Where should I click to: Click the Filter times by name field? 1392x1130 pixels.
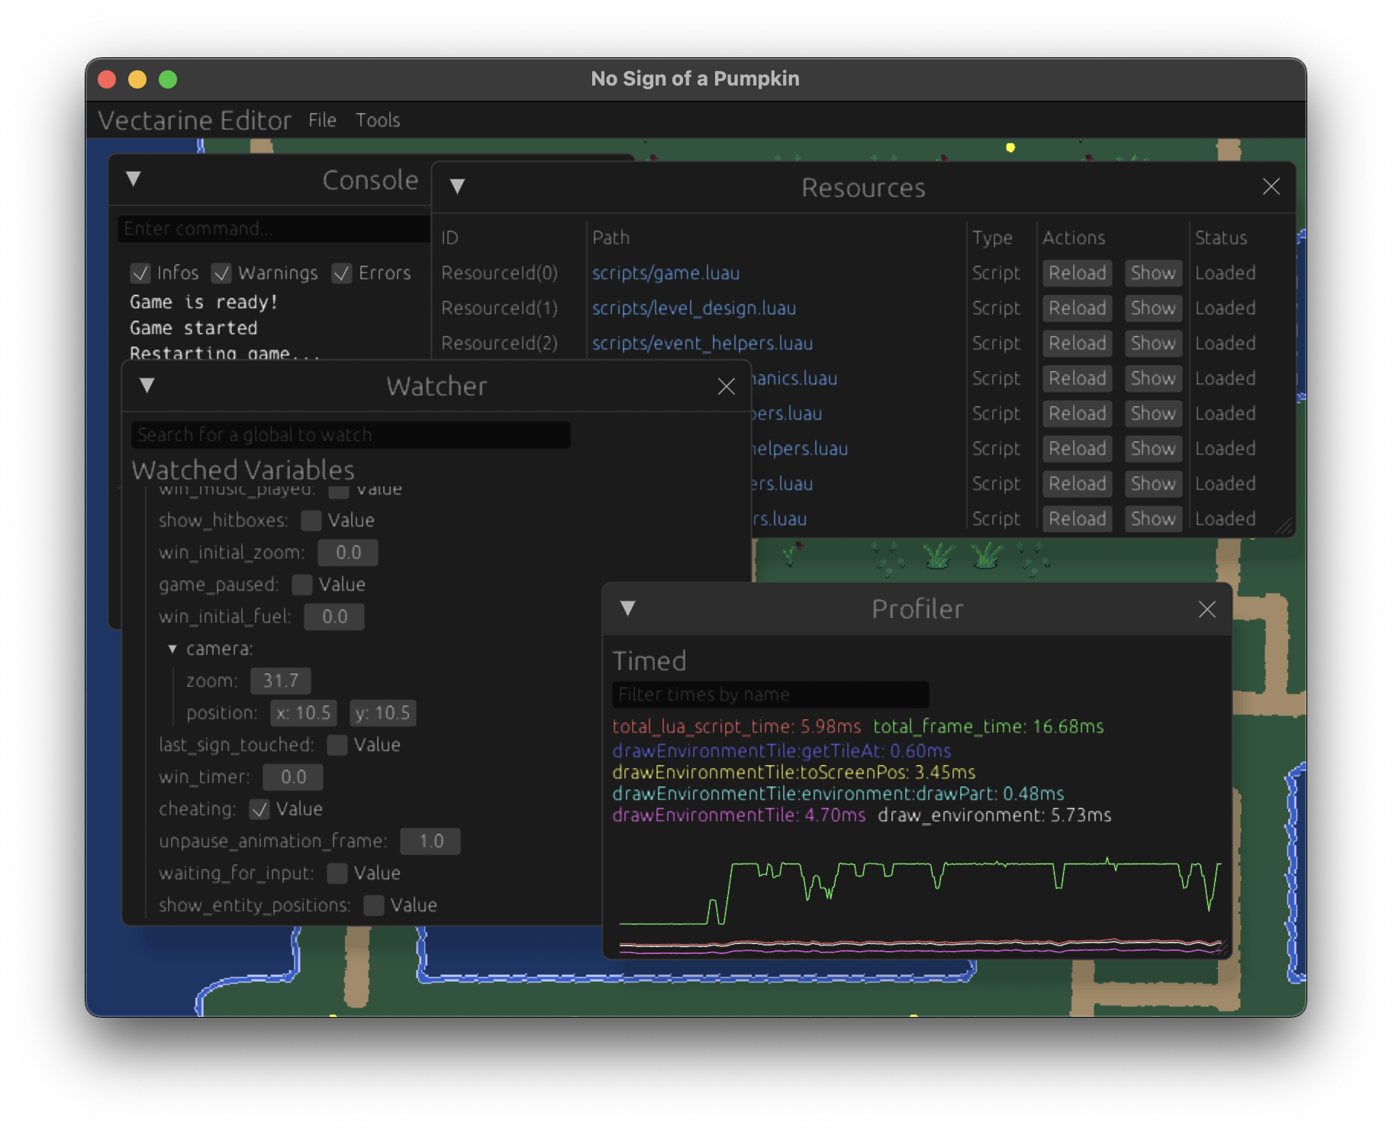pyautogui.click(x=770, y=695)
